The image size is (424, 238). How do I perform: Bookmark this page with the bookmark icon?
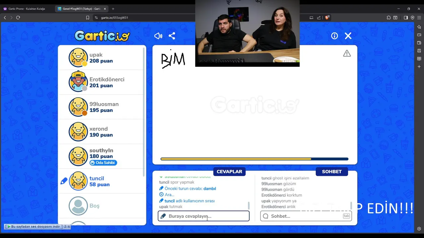pyautogui.click(x=87, y=18)
